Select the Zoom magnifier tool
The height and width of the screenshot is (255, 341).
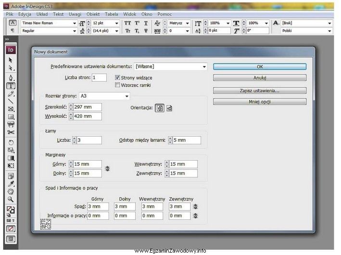pyautogui.click(x=11, y=199)
